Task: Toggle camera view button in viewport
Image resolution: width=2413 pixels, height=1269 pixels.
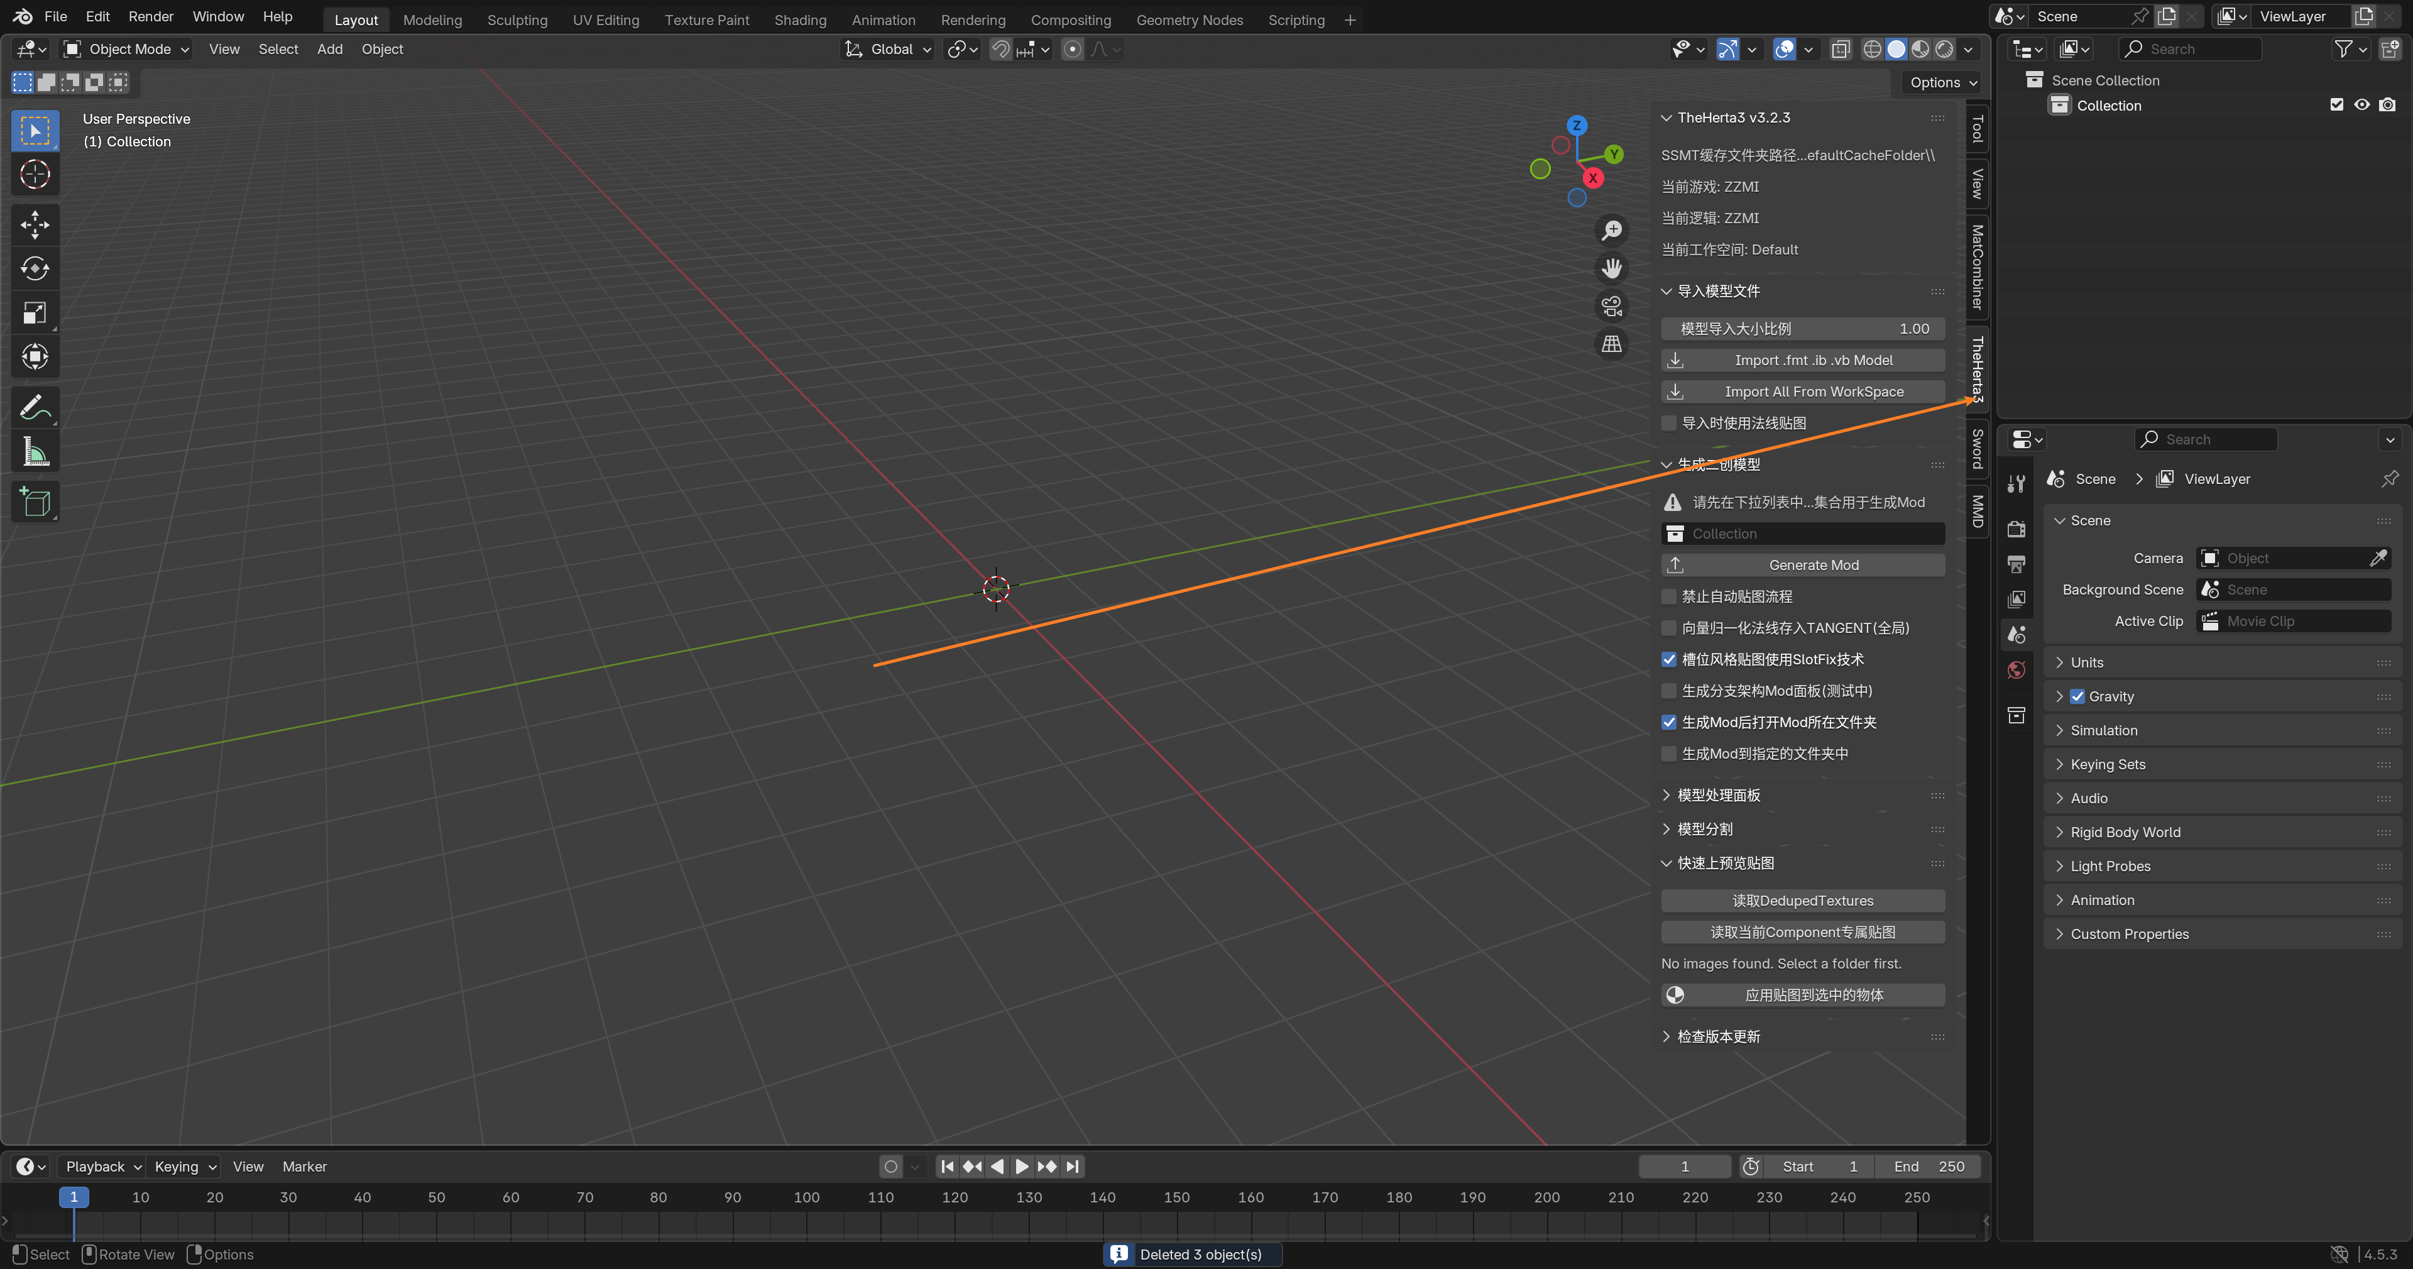Action: [1611, 307]
